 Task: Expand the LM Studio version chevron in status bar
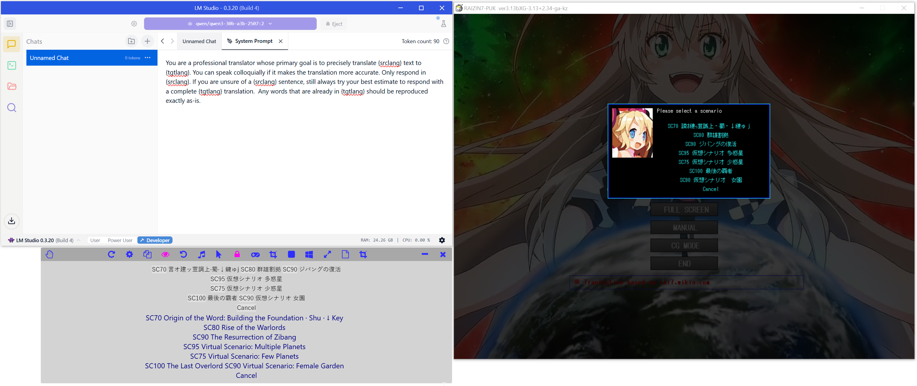point(79,240)
